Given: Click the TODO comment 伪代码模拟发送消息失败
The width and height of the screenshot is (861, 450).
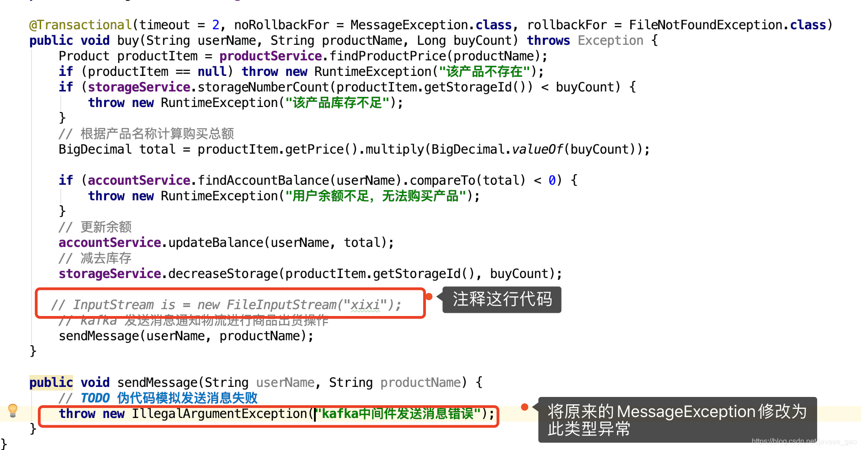Looking at the screenshot, I should tap(158, 398).
